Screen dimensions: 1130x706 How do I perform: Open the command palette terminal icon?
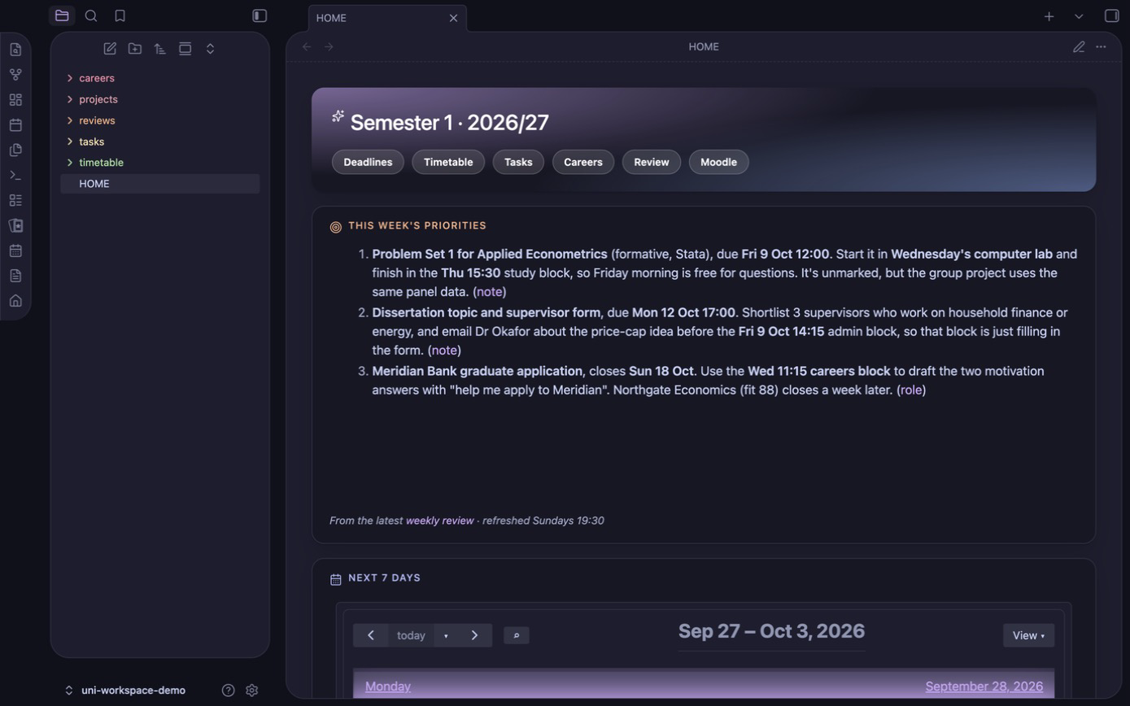tap(15, 176)
